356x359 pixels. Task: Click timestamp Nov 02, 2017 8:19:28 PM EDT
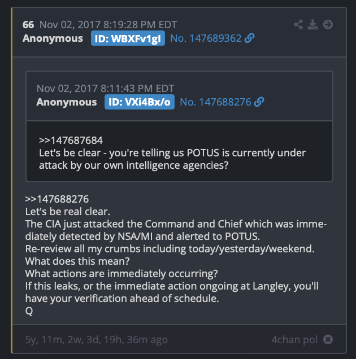click(x=108, y=25)
